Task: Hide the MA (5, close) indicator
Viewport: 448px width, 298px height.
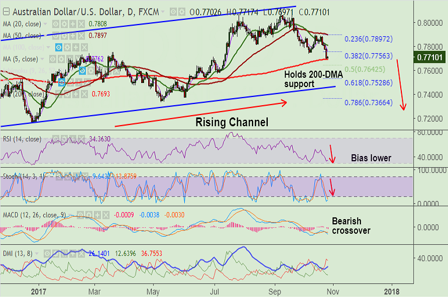Action: [x=53, y=59]
